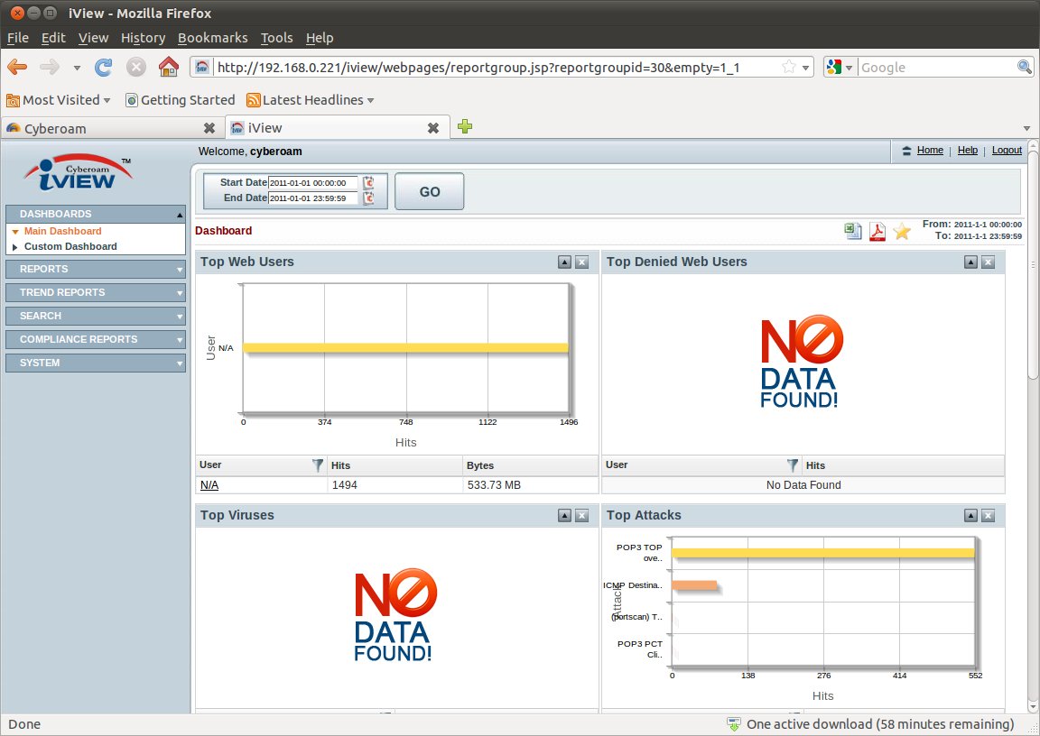This screenshot has height=736, width=1040.
Task: Click filter icon in Top Web Users table
Action: [318, 465]
